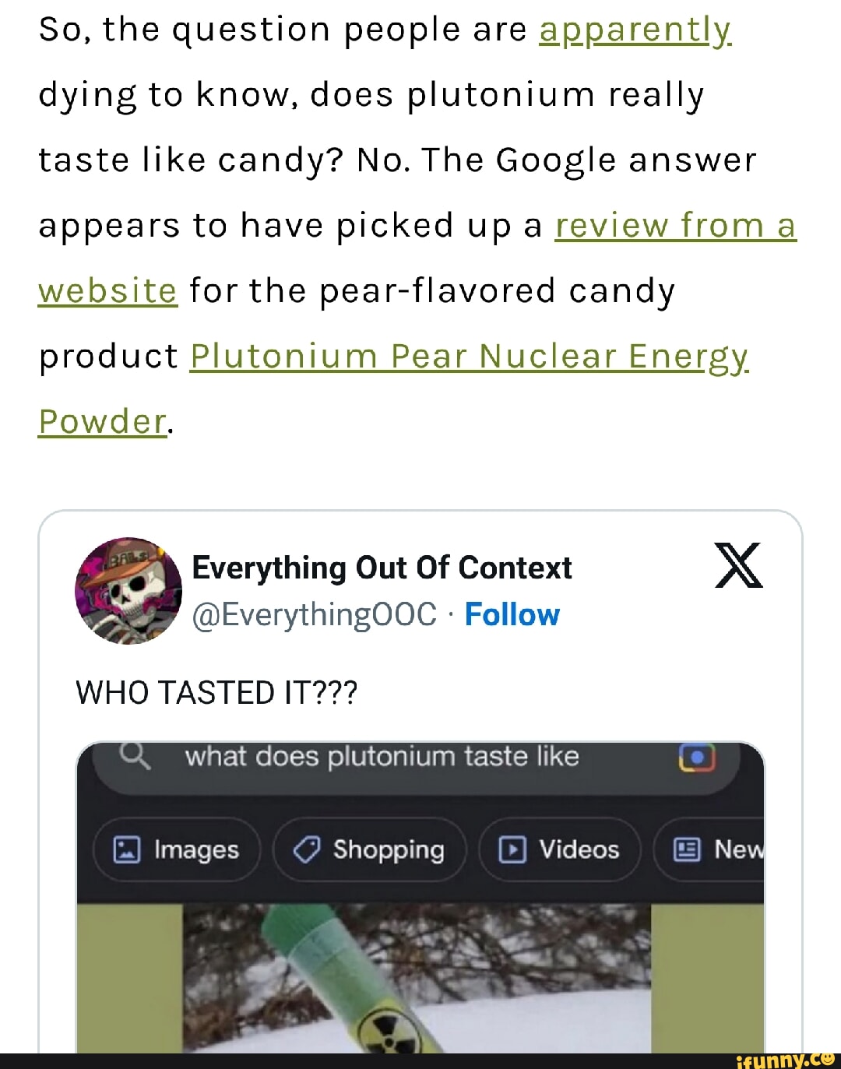Open Google Lens camera icon

click(x=697, y=757)
